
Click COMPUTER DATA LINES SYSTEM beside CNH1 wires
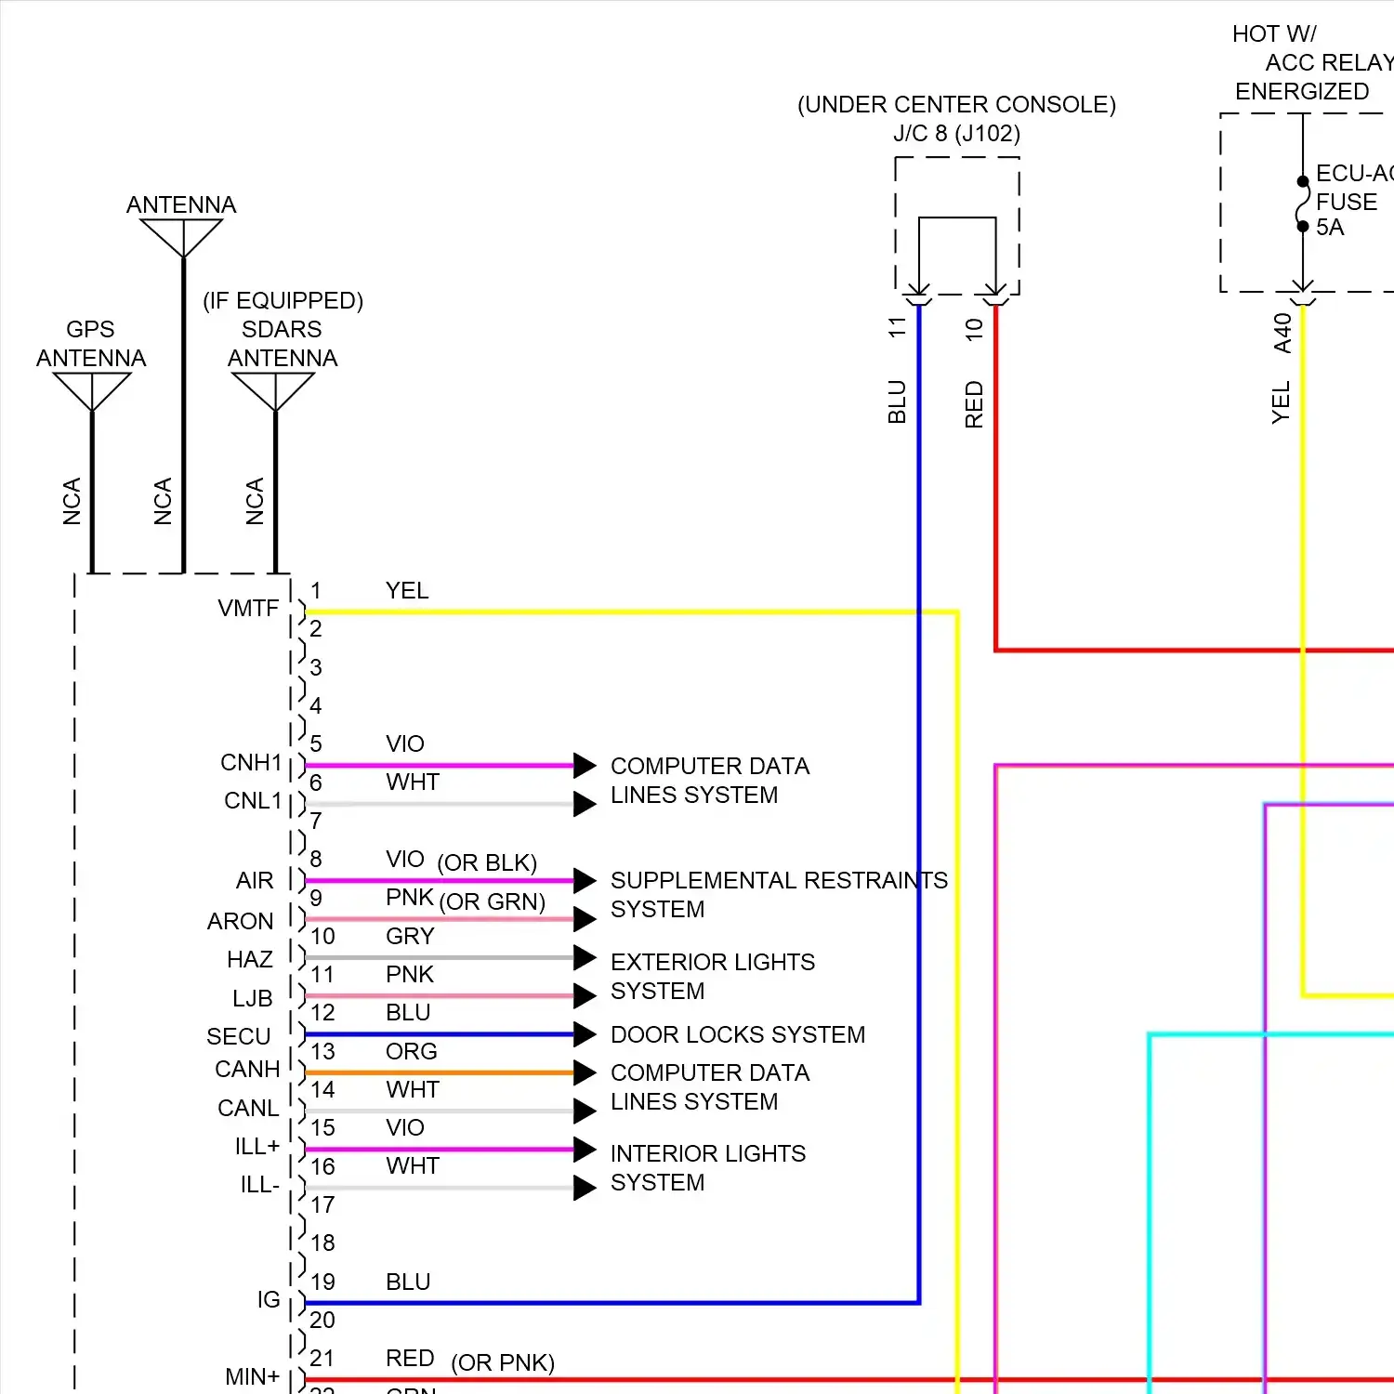point(710,780)
